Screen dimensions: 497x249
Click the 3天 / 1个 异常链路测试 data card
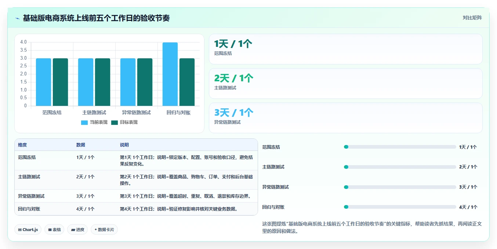pyautogui.click(x=345, y=118)
